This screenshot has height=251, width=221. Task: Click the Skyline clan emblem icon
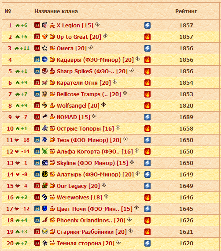click(44, 163)
